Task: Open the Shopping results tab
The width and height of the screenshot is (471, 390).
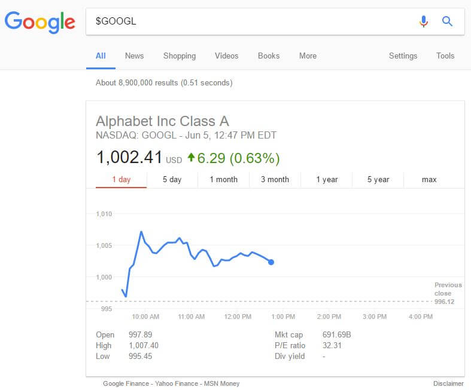Action: click(179, 56)
